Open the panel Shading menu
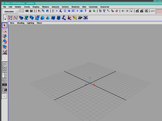Image resolution: width=162 pixels, height=121 pixels. pos(21,23)
